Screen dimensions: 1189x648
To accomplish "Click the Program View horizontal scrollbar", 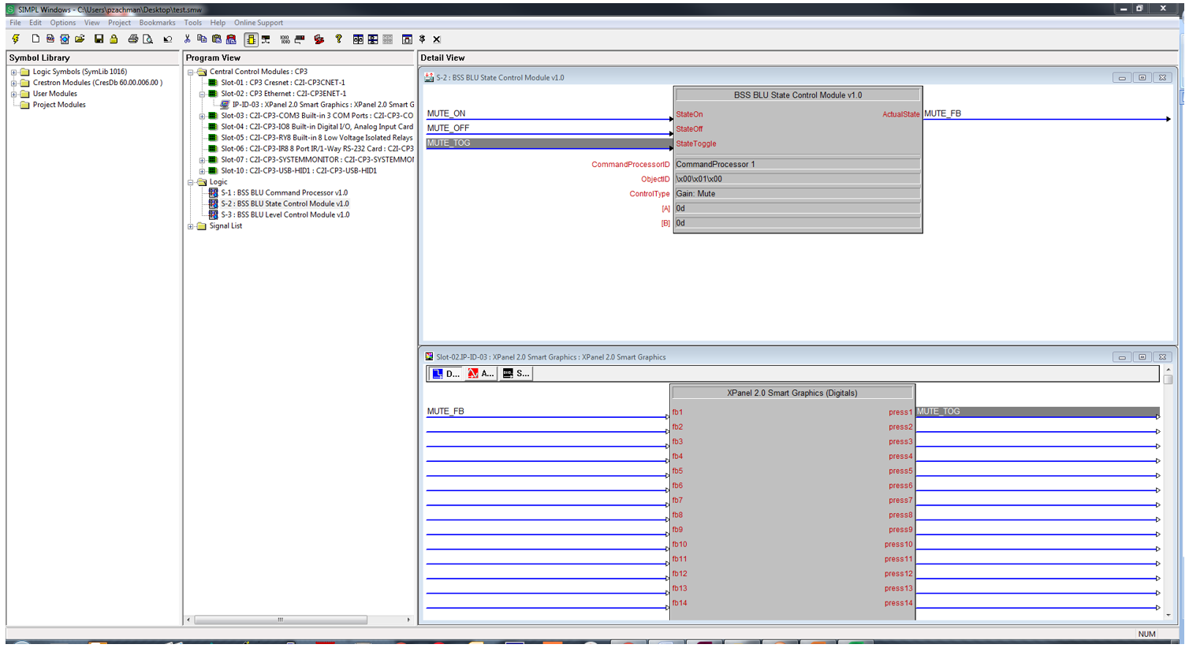I will (280, 620).
